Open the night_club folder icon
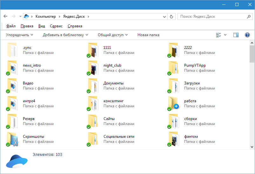 pos(93,68)
